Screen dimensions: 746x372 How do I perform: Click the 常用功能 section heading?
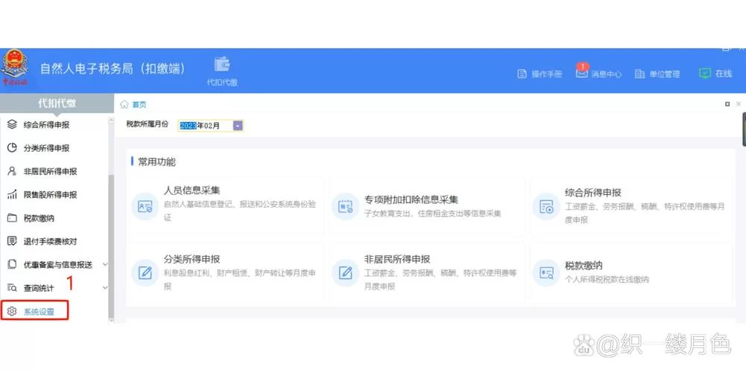click(x=157, y=162)
